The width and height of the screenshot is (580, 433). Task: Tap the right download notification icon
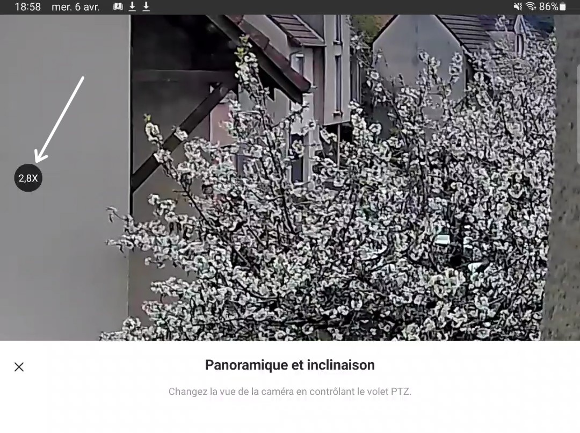point(146,6)
